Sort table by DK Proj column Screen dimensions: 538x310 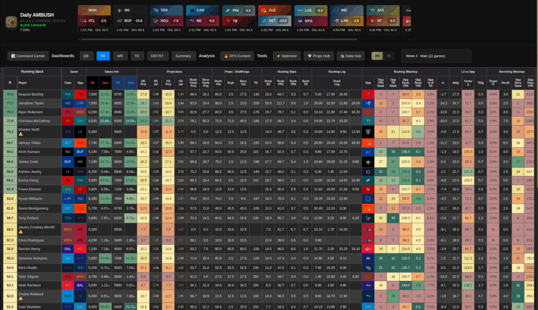click(x=143, y=82)
